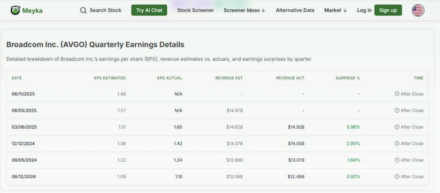Click the search magnifier icon
Viewport: 440px width, 193px height.
pyautogui.click(x=83, y=10)
